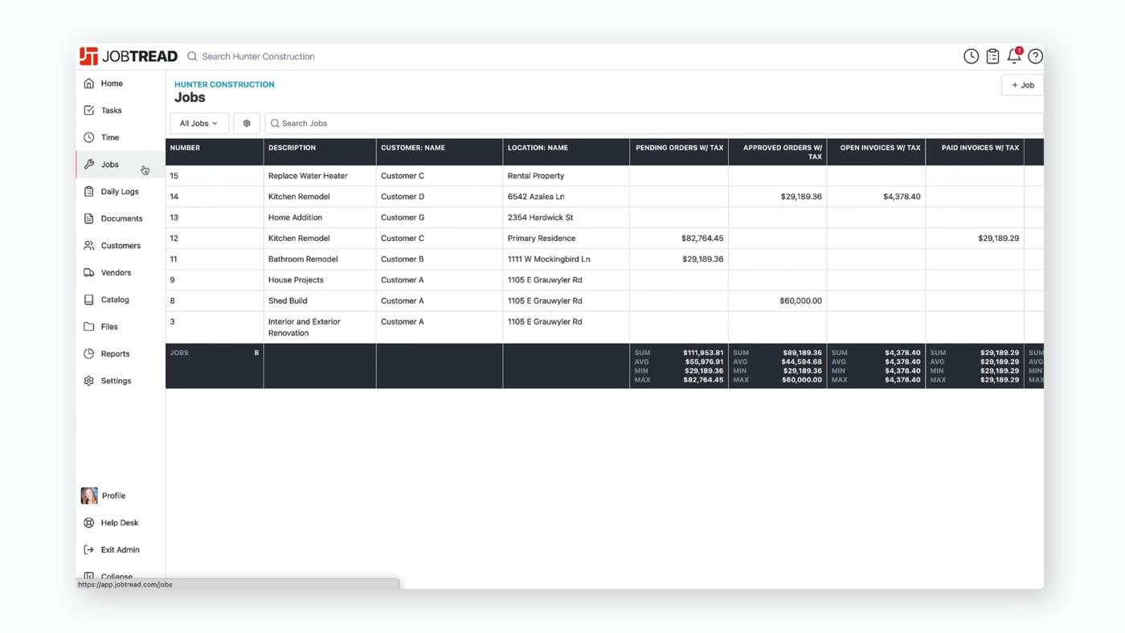Open Profile avatar in sidebar
This screenshot has height=633, width=1125.
pos(89,496)
